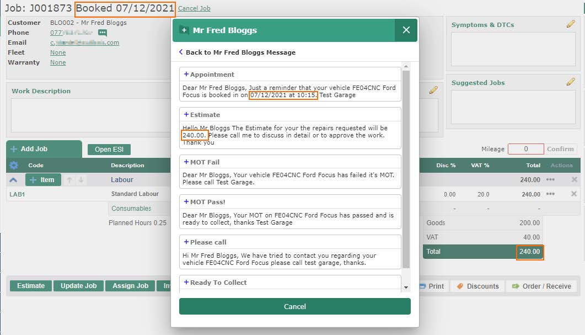Click pencil icon beside Work Description
Screen dimensions: 585x335
tap(433, 90)
